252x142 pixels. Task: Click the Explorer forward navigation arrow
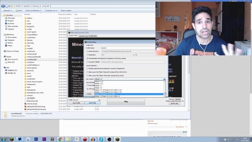(x=7, y=6)
